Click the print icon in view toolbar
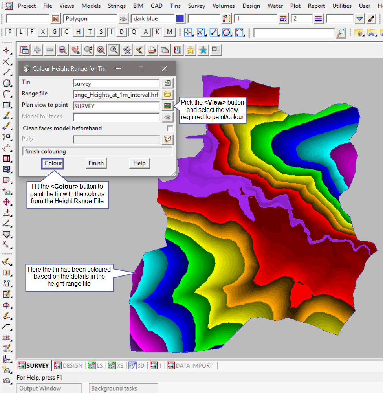Viewport: 383px width, 393px height. pyautogui.click(x=152, y=50)
